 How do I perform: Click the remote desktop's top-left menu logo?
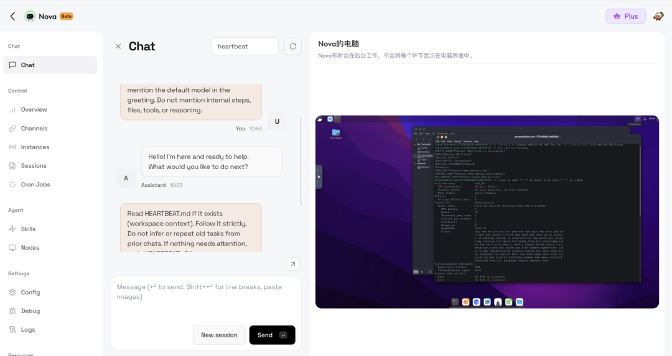pyautogui.click(x=320, y=119)
